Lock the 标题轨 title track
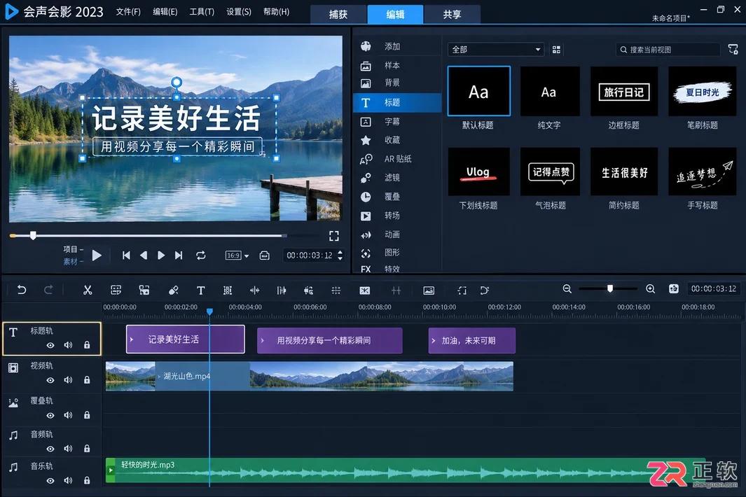This screenshot has width=746, height=497. 87,345
